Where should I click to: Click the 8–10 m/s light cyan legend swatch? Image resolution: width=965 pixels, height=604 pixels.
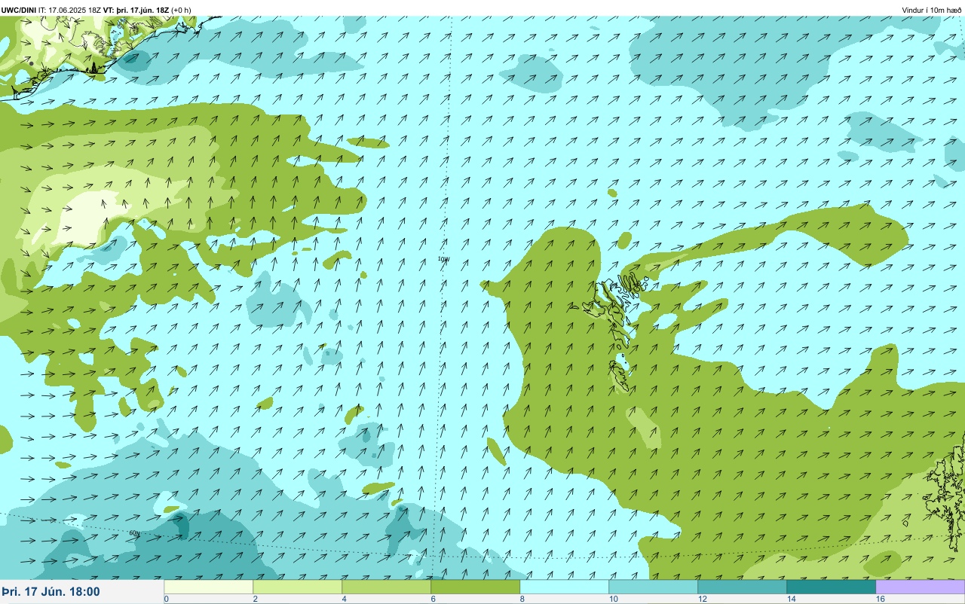point(565,587)
